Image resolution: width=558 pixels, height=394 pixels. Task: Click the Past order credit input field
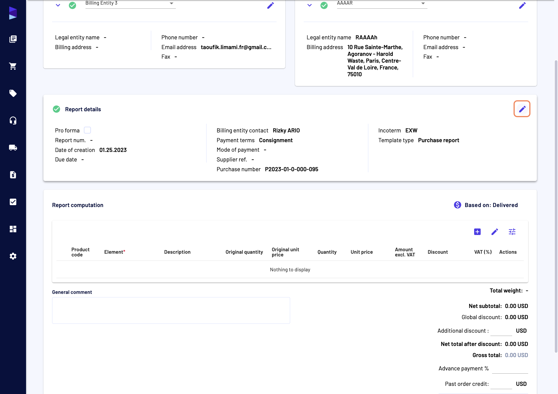tap(501, 384)
